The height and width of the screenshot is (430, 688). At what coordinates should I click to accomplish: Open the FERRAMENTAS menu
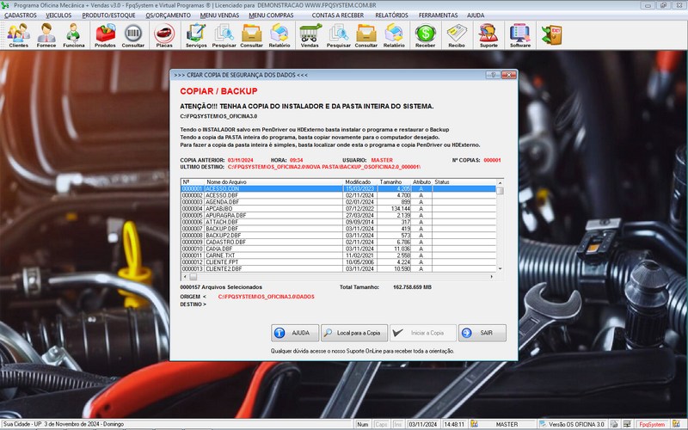(438, 15)
